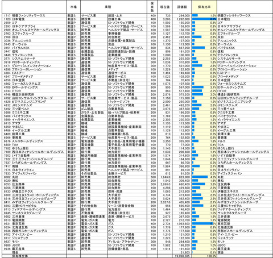Select the 燃料・資源 cell
Image resolution: width=273 pixels, height=258 pixels.
[127, 192]
